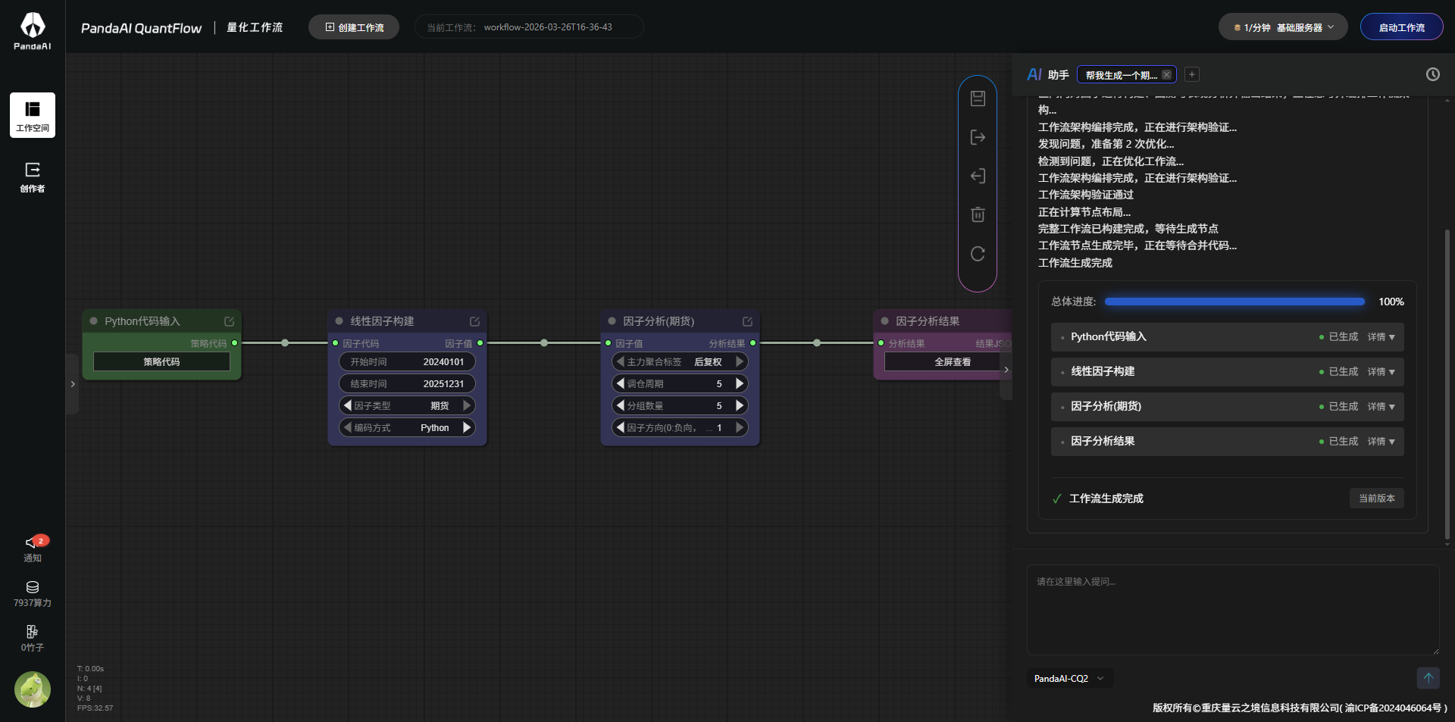Open edit icon on 线性因子构建 node
This screenshot has height=722, width=1455.
(x=474, y=321)
